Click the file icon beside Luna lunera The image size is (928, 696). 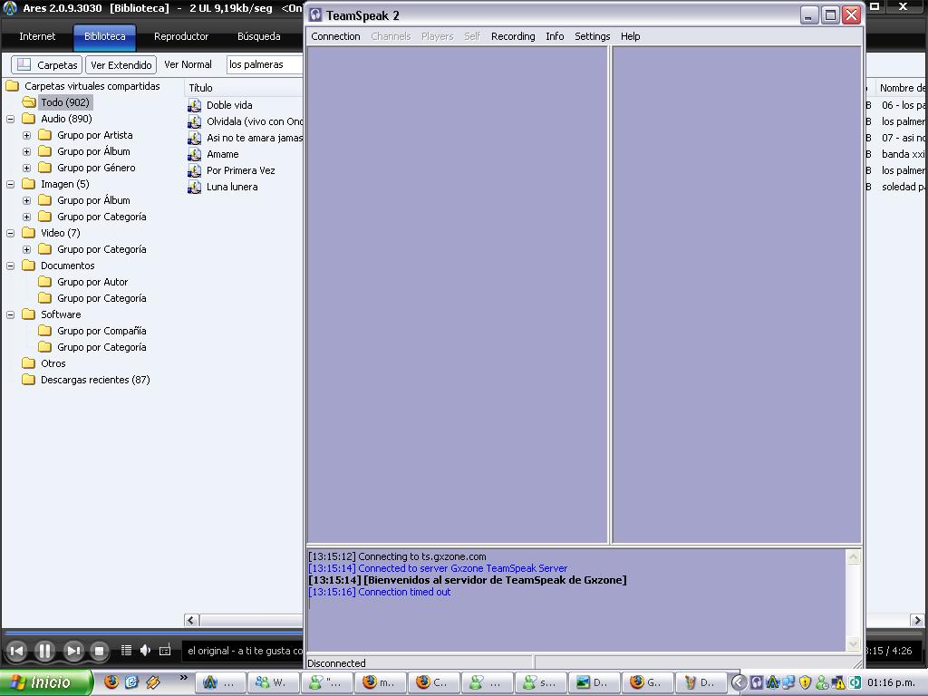click(194, 187)
